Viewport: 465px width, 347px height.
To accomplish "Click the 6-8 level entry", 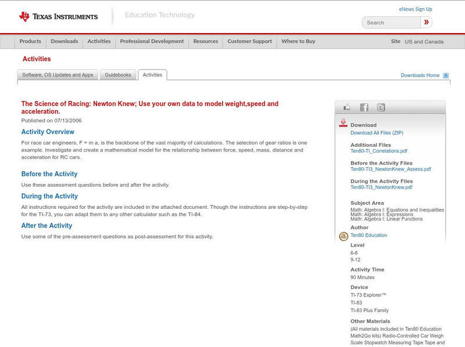I will coord(354,253).
